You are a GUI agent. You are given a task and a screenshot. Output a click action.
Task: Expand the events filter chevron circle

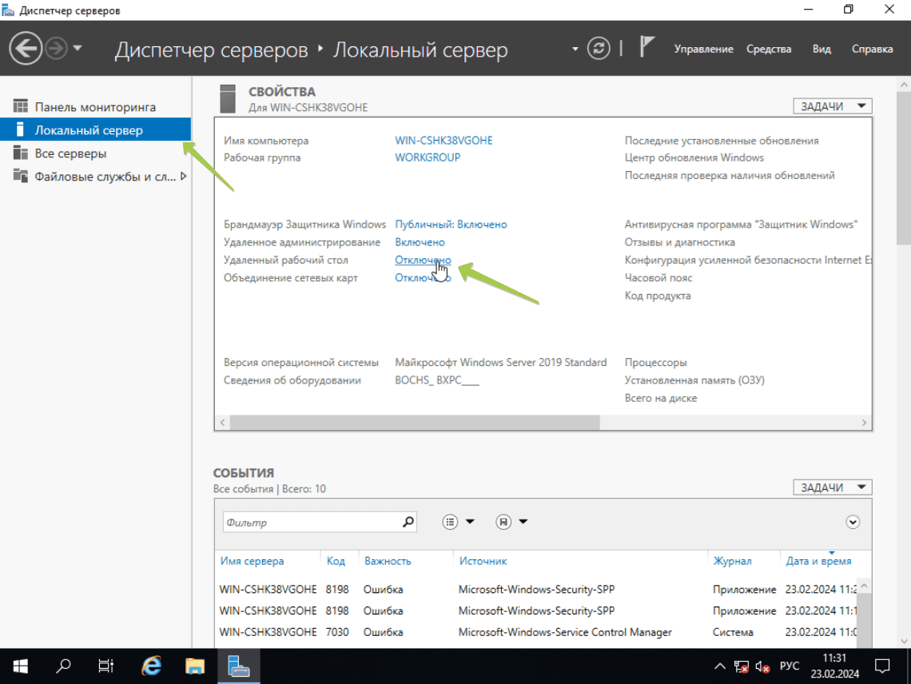(853, 522)
